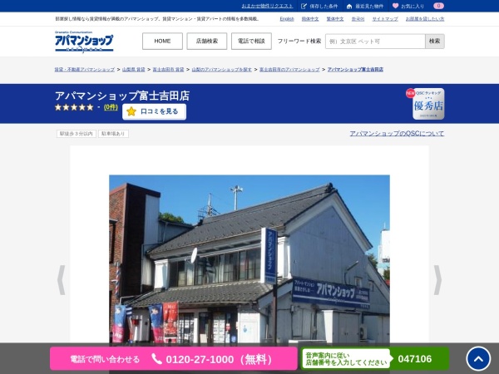499x374 pixels.
Task: Switch language to 簡体中文
Action: click(x=310, y=19)
